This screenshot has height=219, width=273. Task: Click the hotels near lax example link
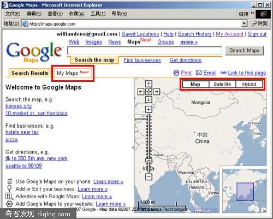[x=22, y=132]
